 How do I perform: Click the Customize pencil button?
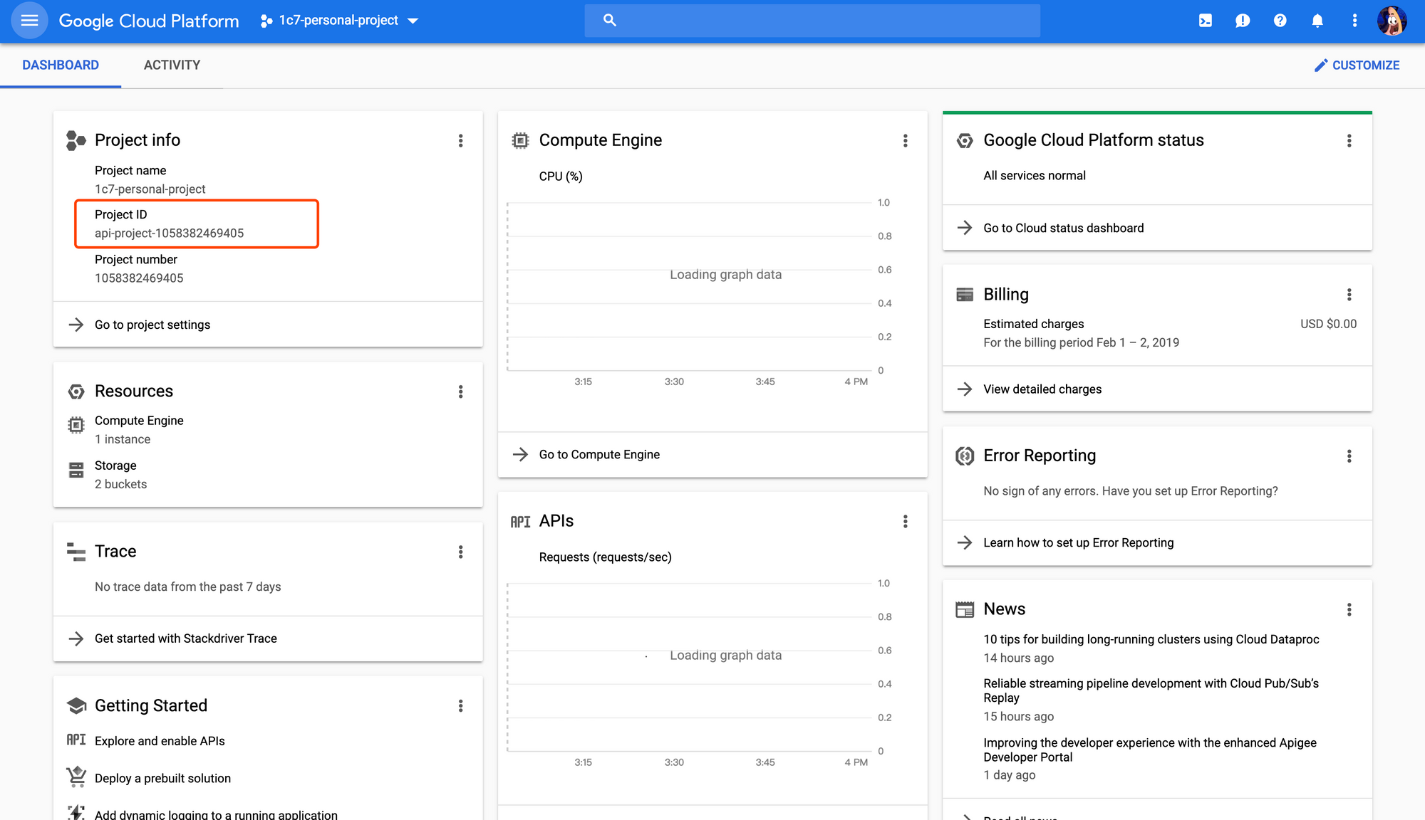click(x=1357, y=65)
